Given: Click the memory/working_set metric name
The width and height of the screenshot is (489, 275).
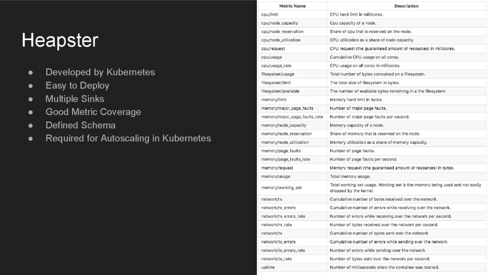Looking at the screenshot, I should tap(281, 188).
